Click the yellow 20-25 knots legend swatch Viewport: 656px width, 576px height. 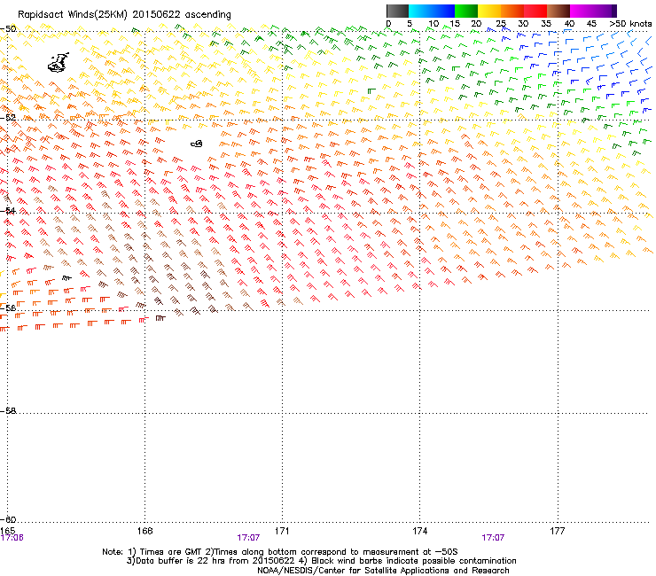(x=489, y=11)
